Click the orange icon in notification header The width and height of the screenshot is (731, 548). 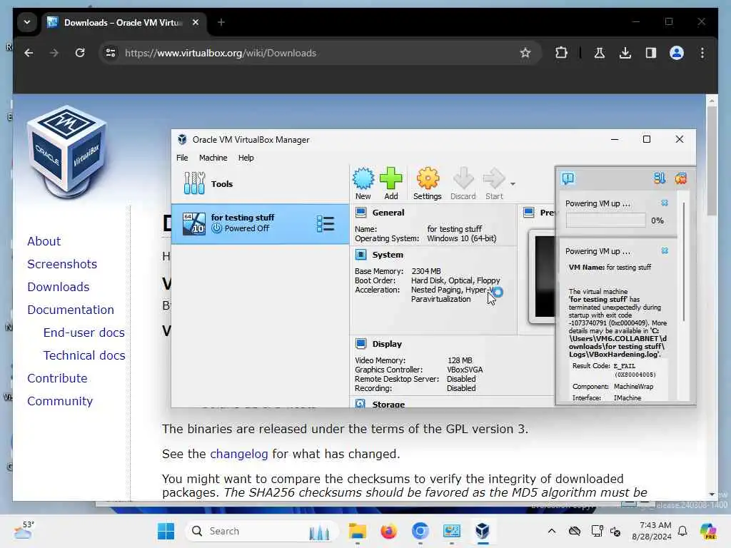click(680, 178)
